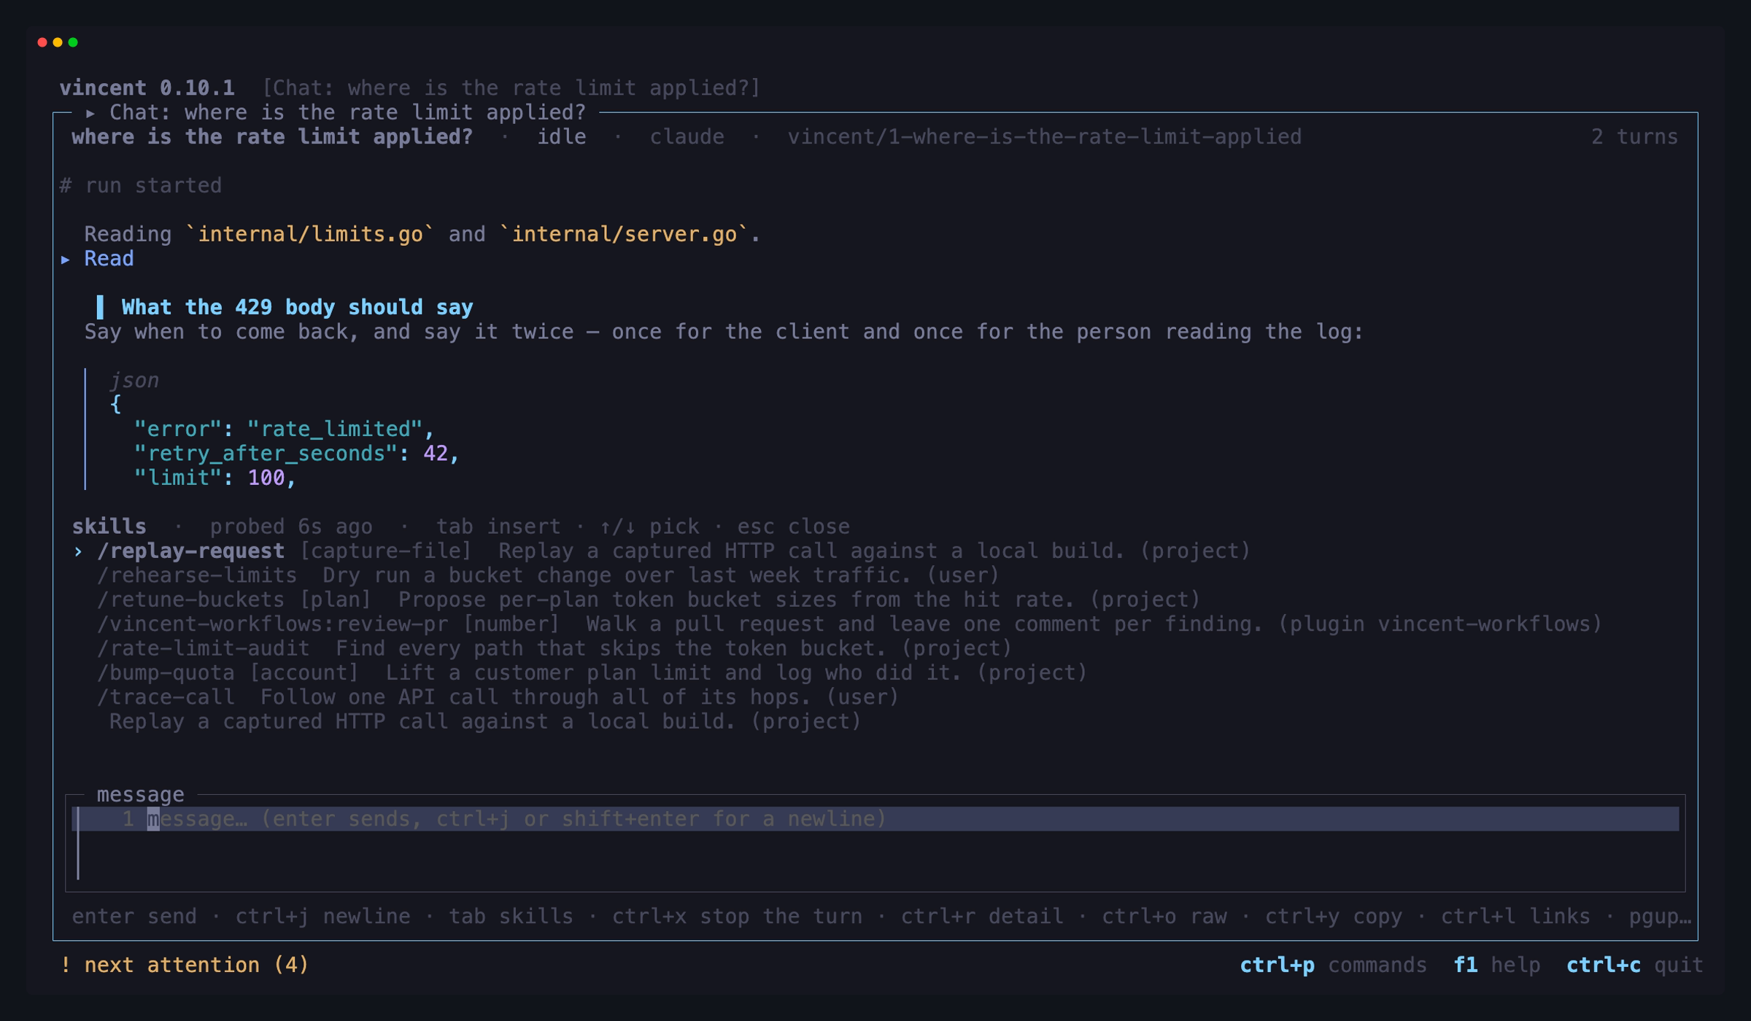Focus the message input field
The width and height of the screenshot is (1751, 1021).
tap(875, 843)
